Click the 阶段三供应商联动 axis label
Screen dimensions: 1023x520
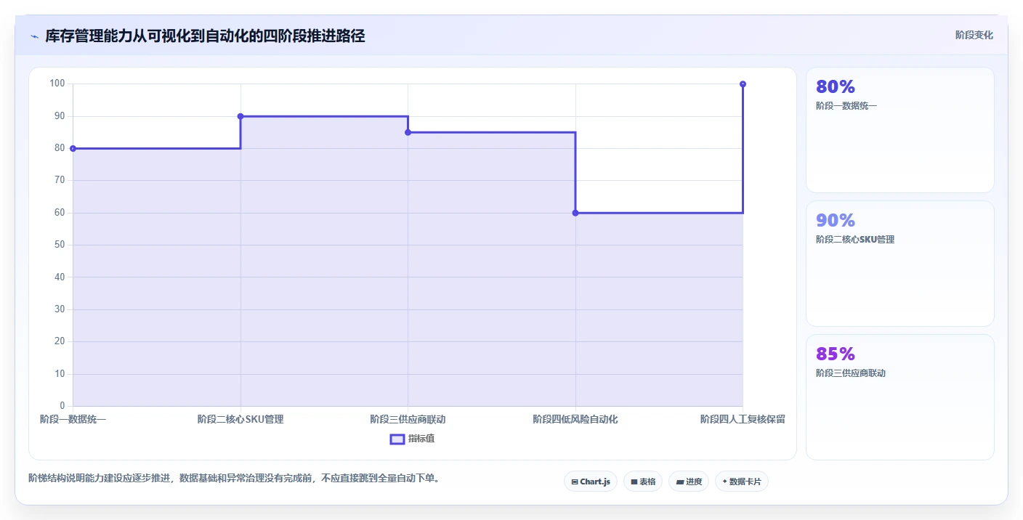[408, 419]
